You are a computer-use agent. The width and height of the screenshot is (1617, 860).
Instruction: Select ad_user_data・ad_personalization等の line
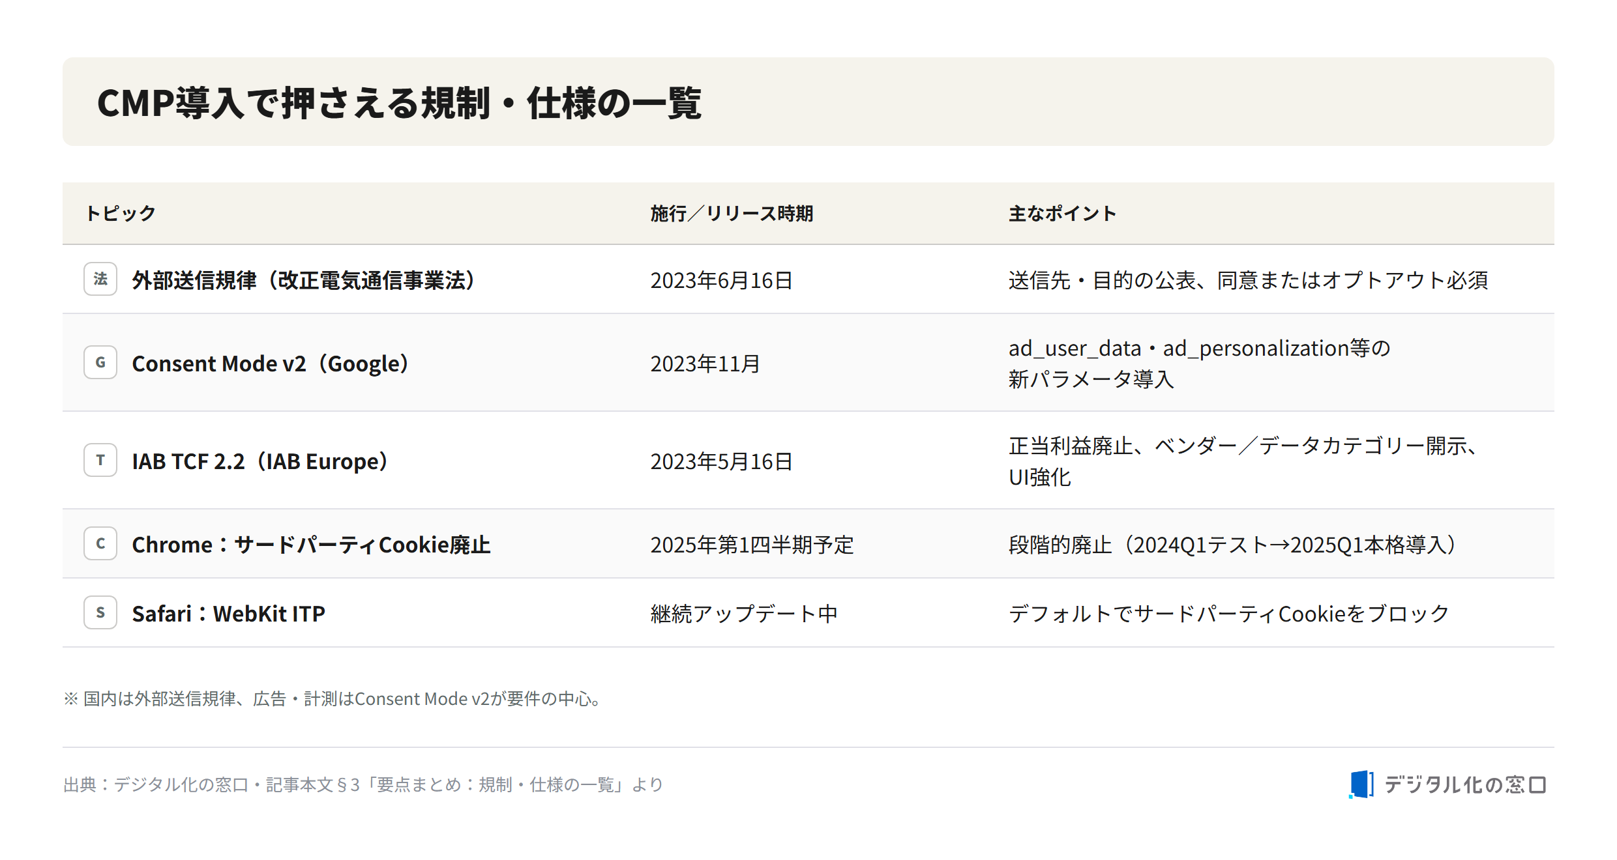click(x=1199, y=348)
